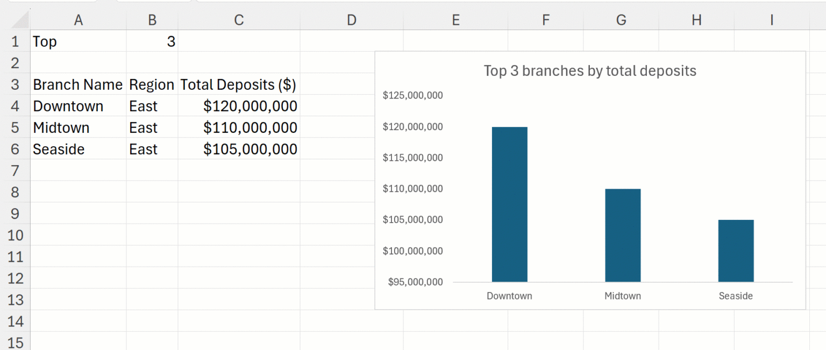
Task: Click the $120,000,000 axis label in chart
Action: (x=413, y=127)
